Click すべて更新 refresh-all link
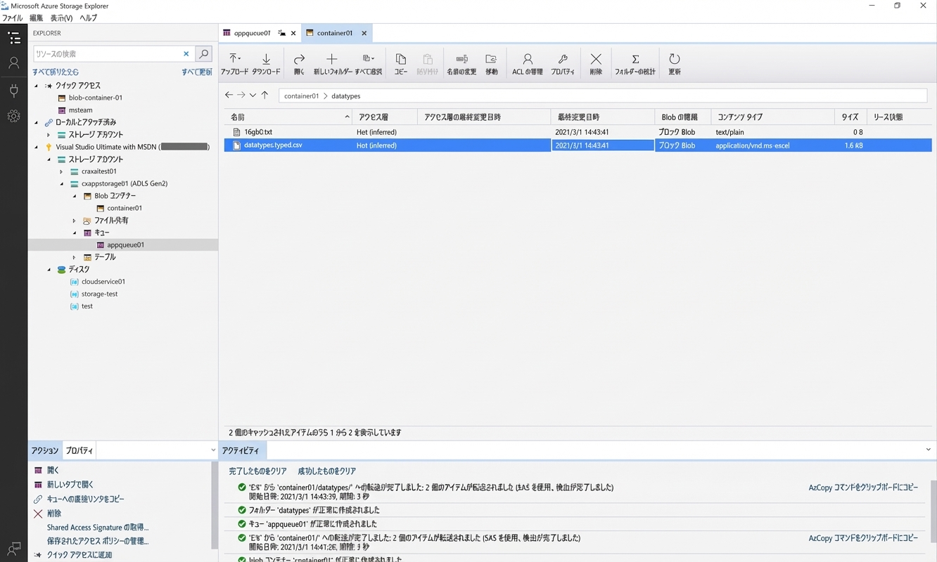Screen dimensions: 937x562 click(196, 72)
